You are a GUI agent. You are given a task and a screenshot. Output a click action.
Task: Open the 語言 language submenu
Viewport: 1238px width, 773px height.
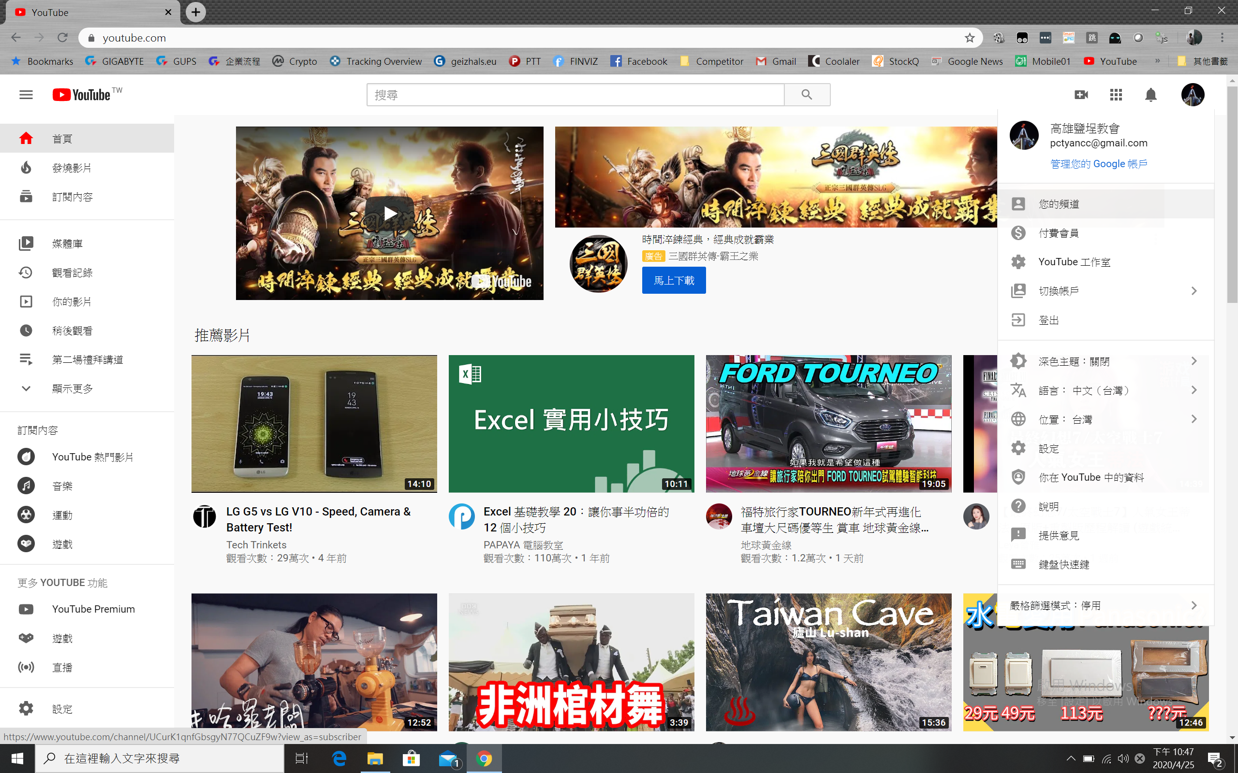1105,390
